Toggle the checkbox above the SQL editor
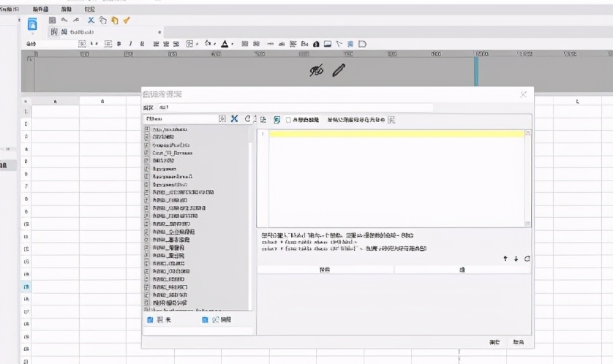 coord(288,120)
